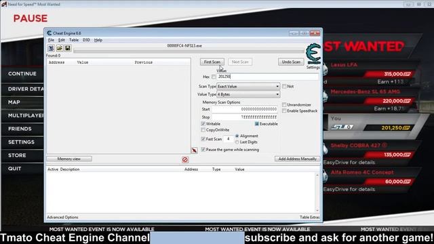The width and height of the screenshot is (434, 244).
Task: Open the process list icon
Action: [x=51, y=48]
